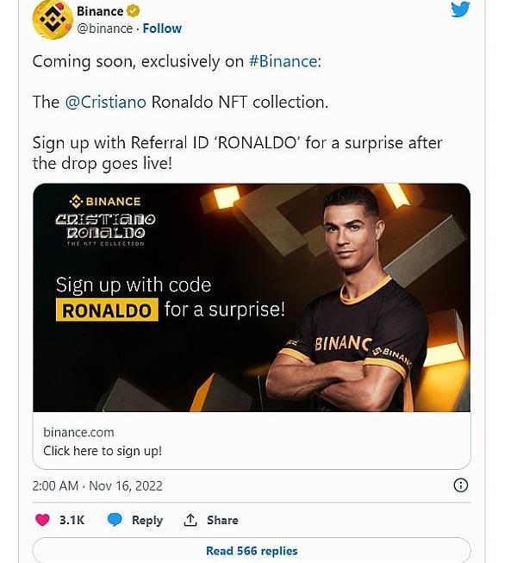Select "Click here to sign up!" card title
Viewport: 517px width, 563px height.
pyautogui.click(x=103, y=450)
